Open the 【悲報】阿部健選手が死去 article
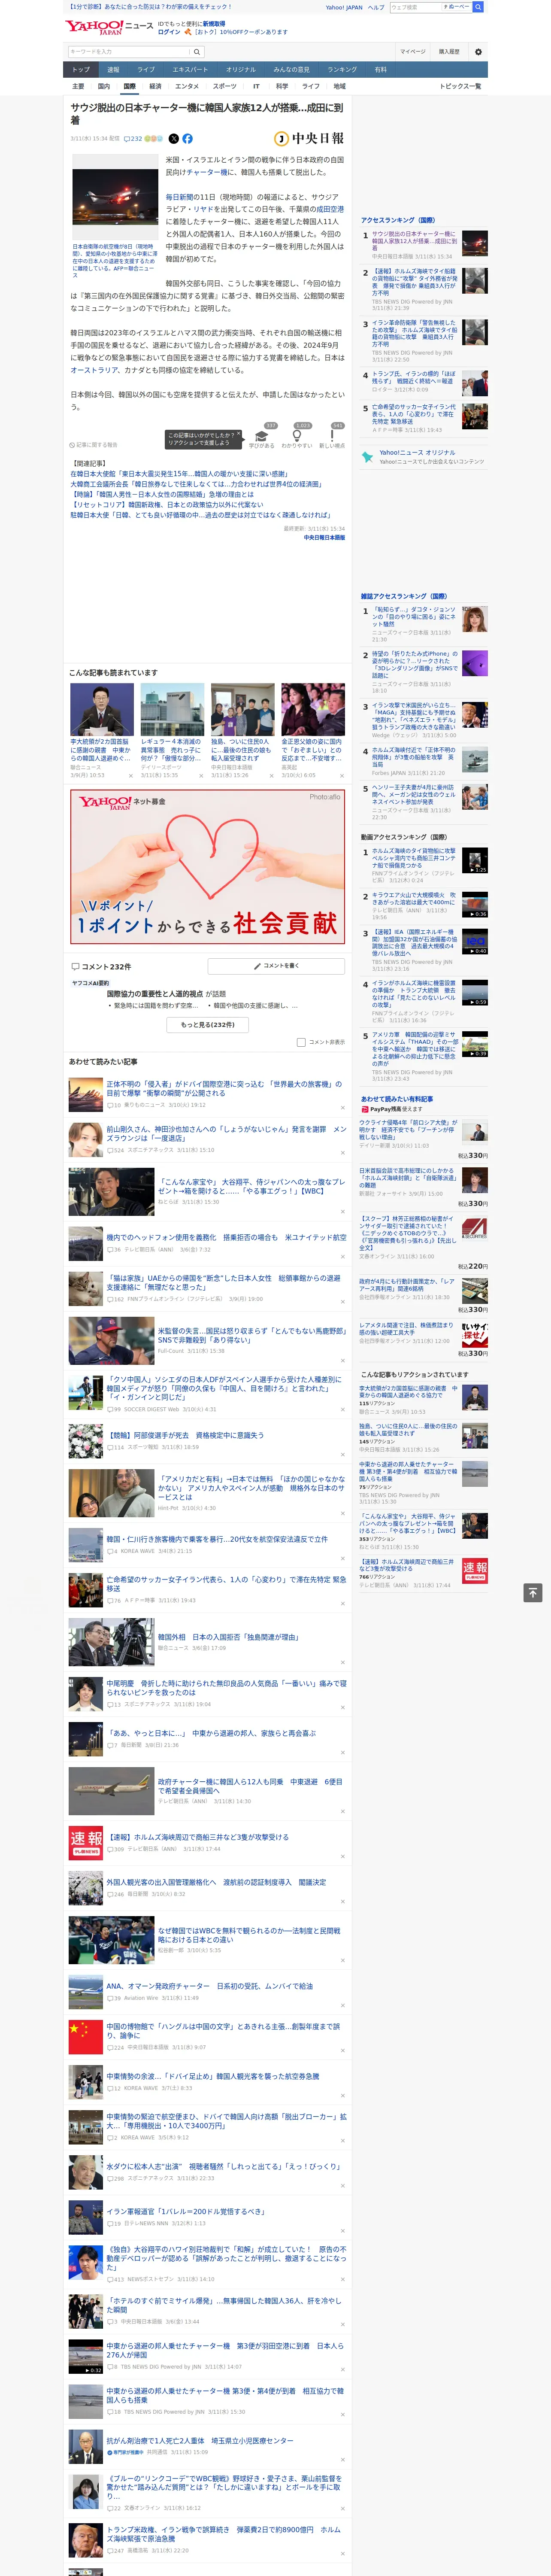 point(185,1434)
